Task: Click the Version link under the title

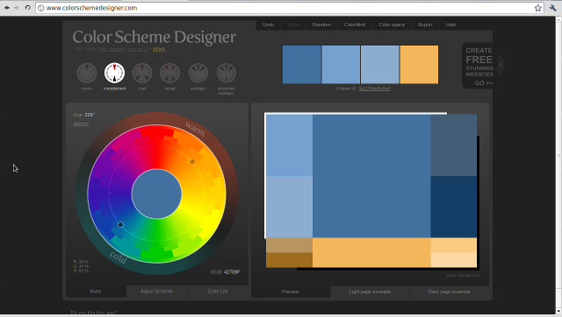Action: 139,49
